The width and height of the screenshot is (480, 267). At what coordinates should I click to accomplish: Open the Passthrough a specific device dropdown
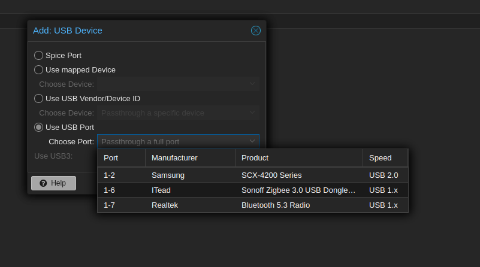178,113
